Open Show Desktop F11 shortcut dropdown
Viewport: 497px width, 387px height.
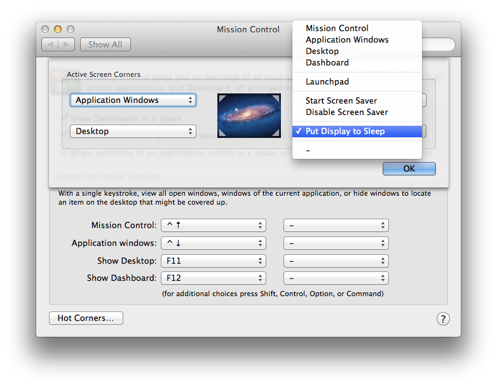(214, 261)
